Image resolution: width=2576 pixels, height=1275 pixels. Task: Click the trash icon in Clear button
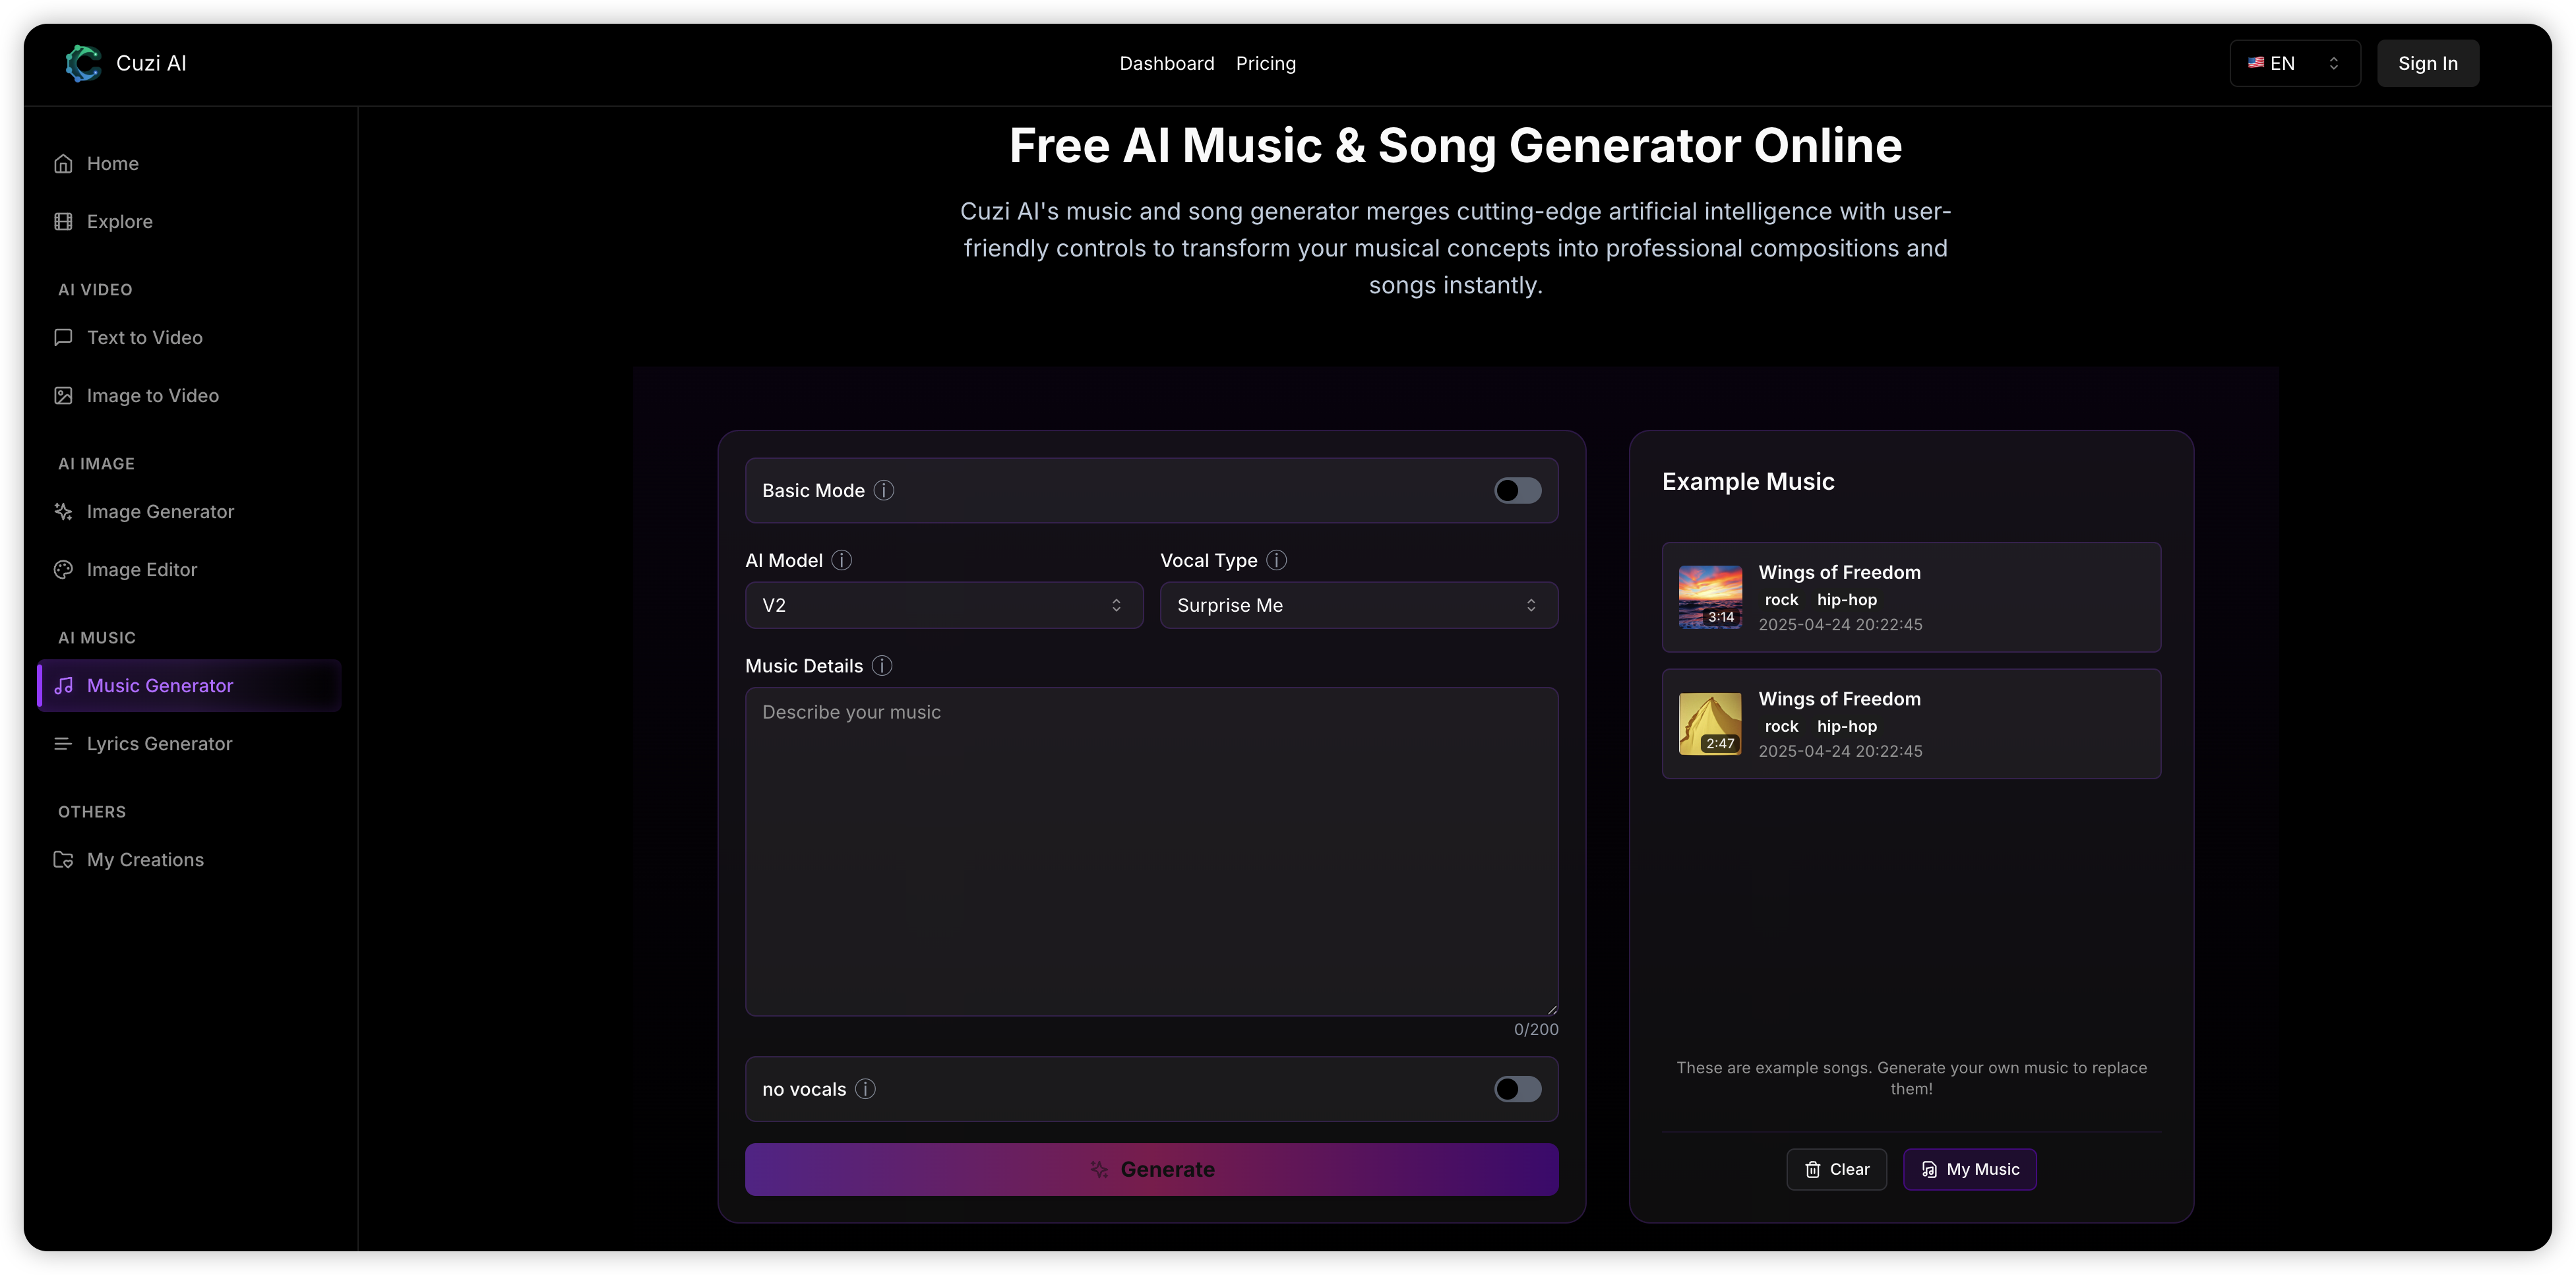pyautogui.click(x=1812, y=1170)
